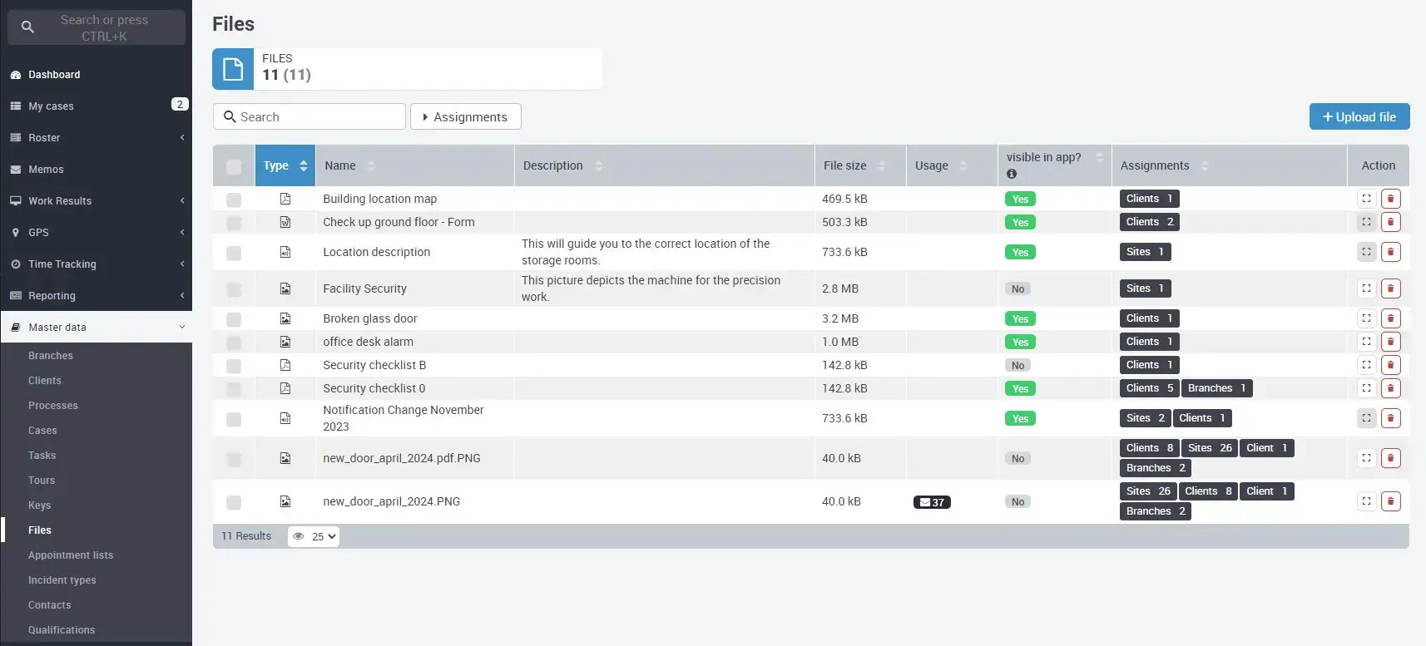Delete the Building location map file
1426x646 pixels.
pos(1390,199)
